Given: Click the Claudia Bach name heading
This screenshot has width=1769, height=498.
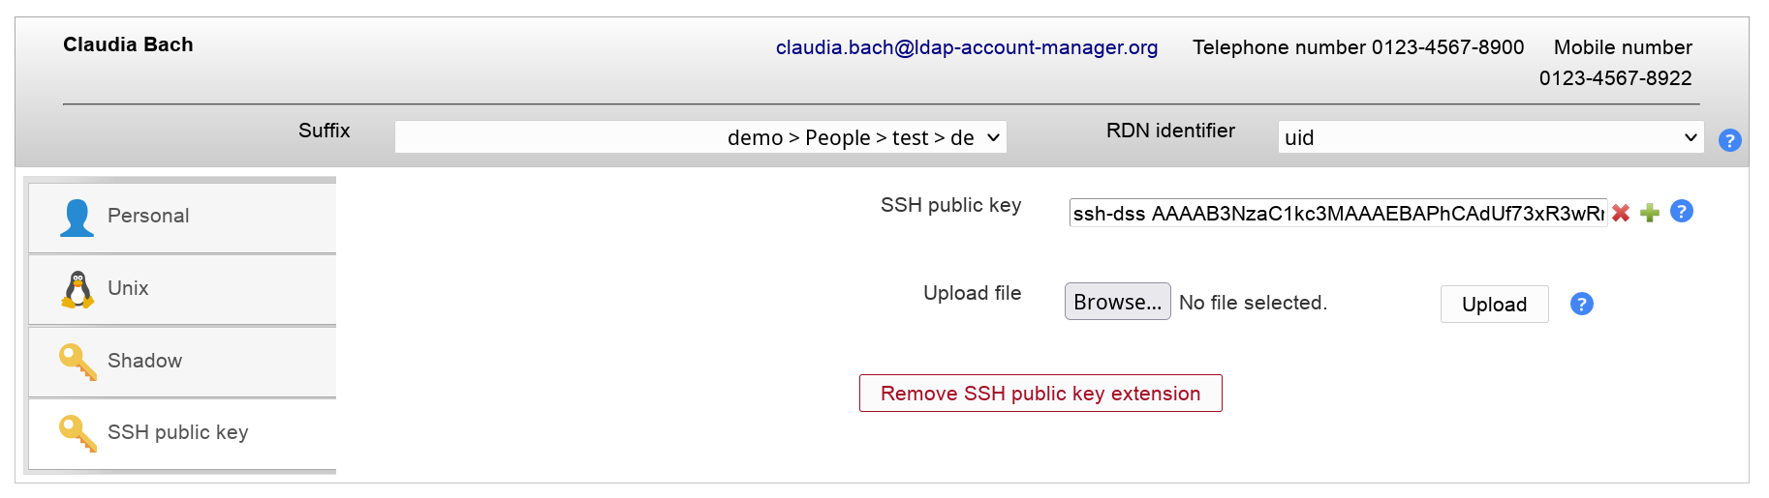Looking at the screenshot, I should point(128,44).
